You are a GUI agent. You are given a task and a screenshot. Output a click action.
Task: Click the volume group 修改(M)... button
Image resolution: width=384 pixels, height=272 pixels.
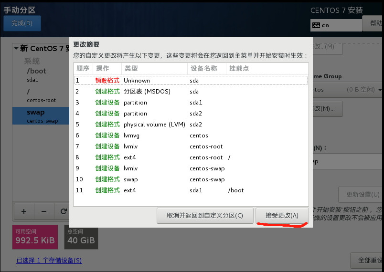[327, 109]
